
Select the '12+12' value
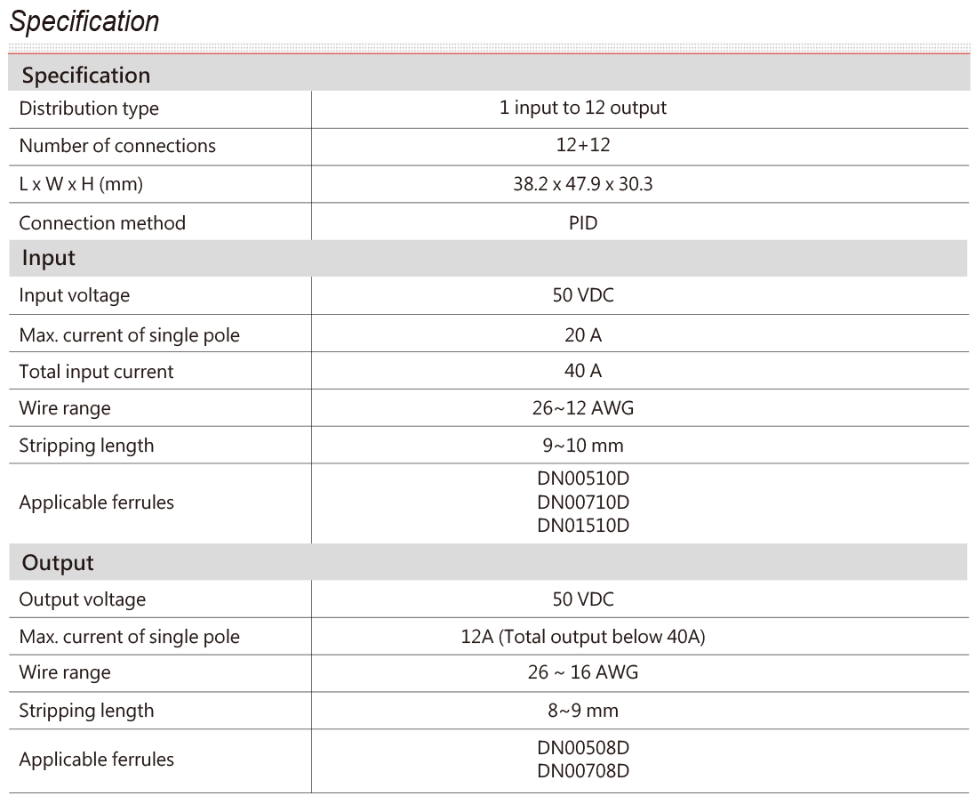582,145
